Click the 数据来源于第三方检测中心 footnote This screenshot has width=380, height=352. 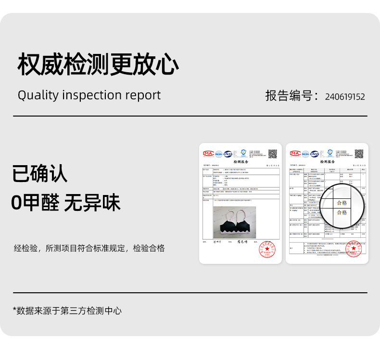coord(67,311)
